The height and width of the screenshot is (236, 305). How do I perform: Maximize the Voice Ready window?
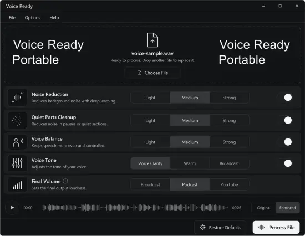280,6
